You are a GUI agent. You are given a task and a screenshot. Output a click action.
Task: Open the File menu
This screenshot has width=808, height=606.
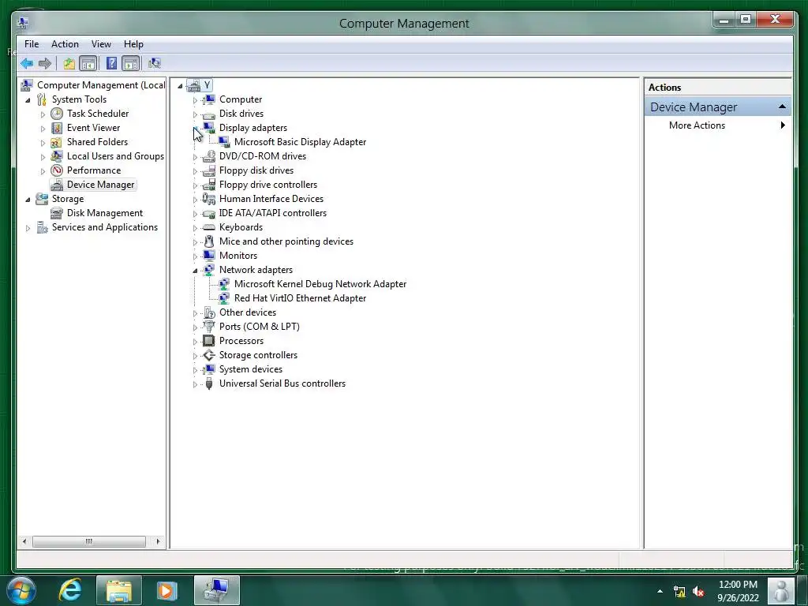coord(32,44)
